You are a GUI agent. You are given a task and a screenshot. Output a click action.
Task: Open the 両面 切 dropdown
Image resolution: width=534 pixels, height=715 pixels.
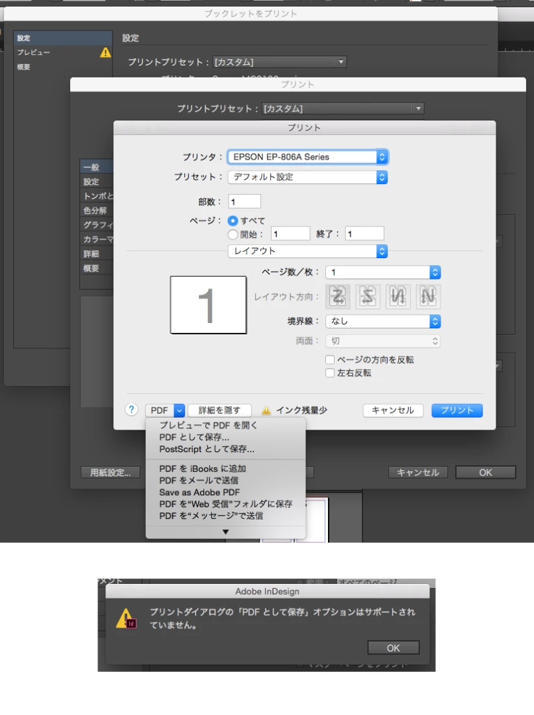383,341
